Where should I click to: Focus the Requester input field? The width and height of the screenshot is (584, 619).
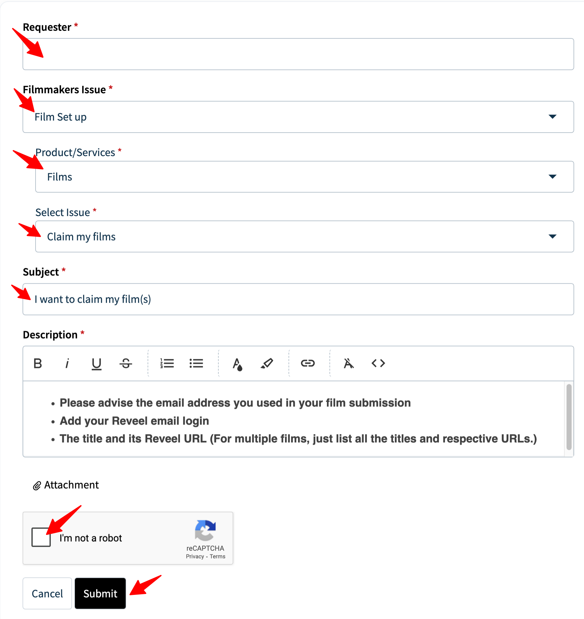pyautogui.click(x=298, y=54)
